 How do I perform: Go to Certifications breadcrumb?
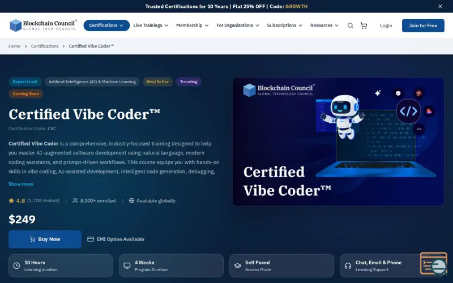[45, 46]
